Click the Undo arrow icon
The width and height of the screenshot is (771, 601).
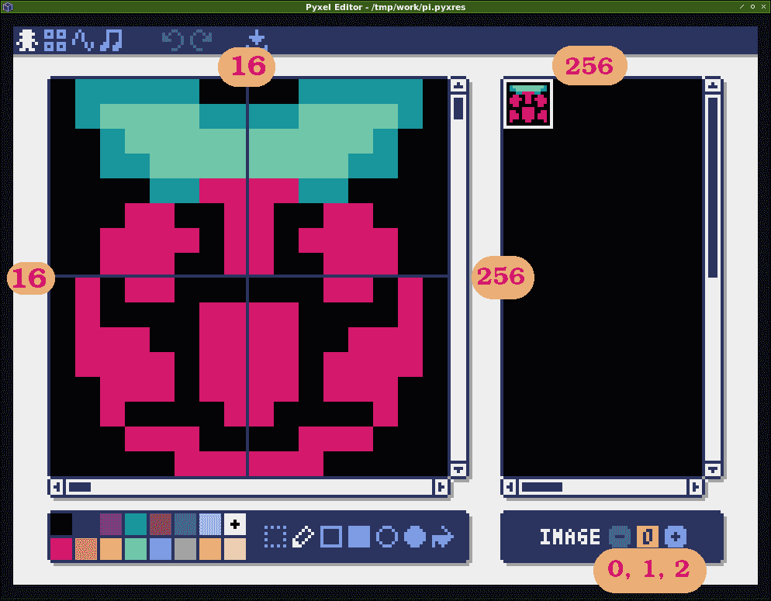pos(173,40)
